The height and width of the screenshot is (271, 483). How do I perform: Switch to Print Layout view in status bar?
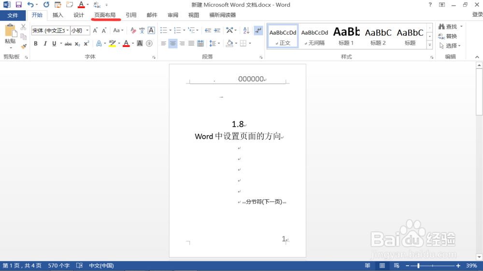tap(382, 266)
